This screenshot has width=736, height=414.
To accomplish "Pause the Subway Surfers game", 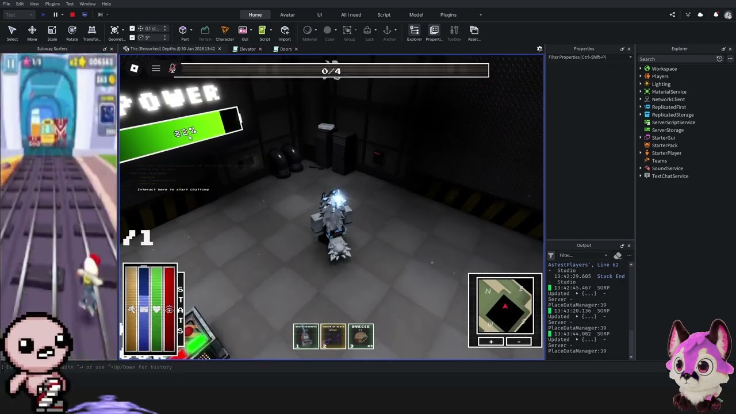I will pos(10,64).
